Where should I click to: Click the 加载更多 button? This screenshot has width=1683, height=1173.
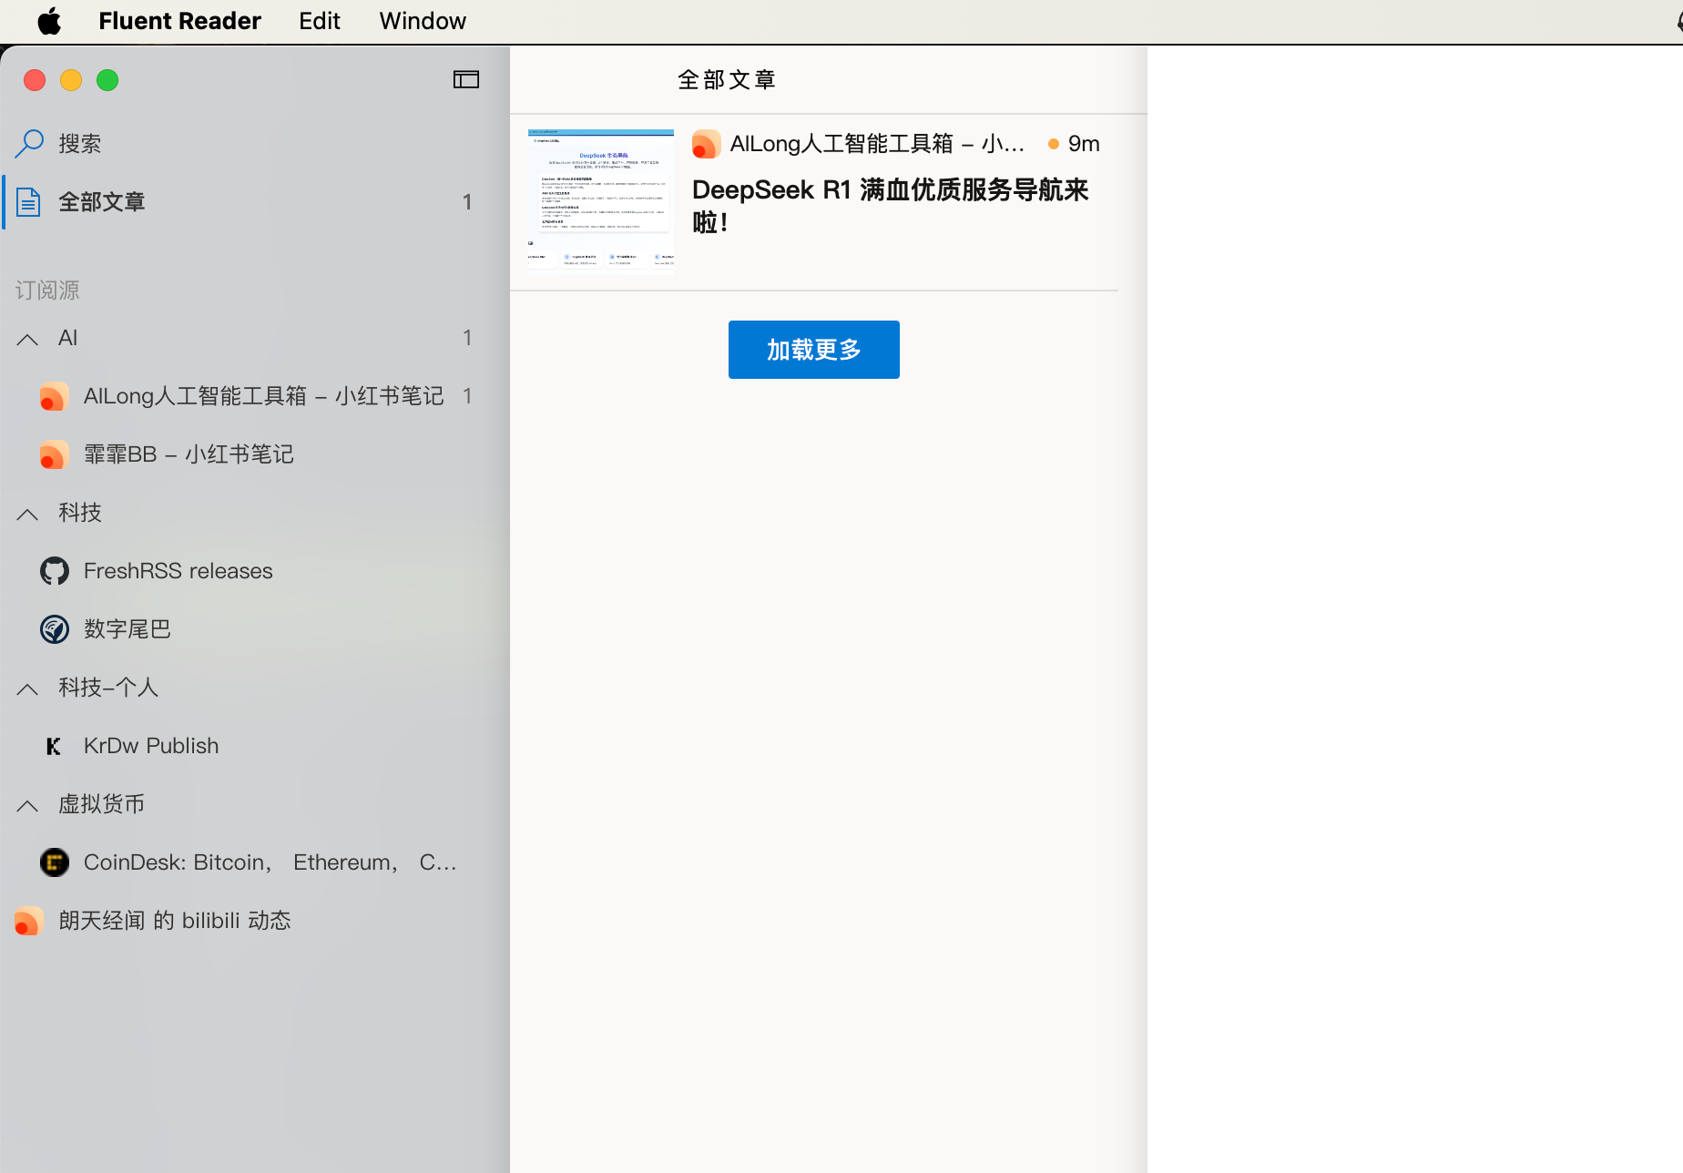click(813, 350)
